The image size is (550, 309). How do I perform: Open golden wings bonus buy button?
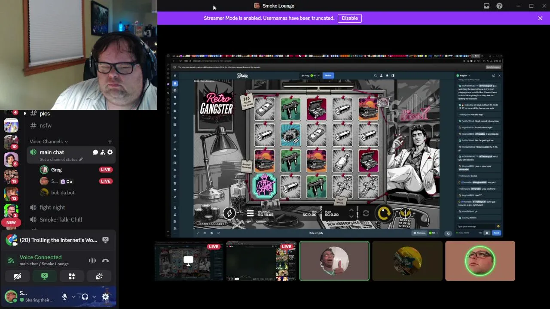click(x=405, y=213)
